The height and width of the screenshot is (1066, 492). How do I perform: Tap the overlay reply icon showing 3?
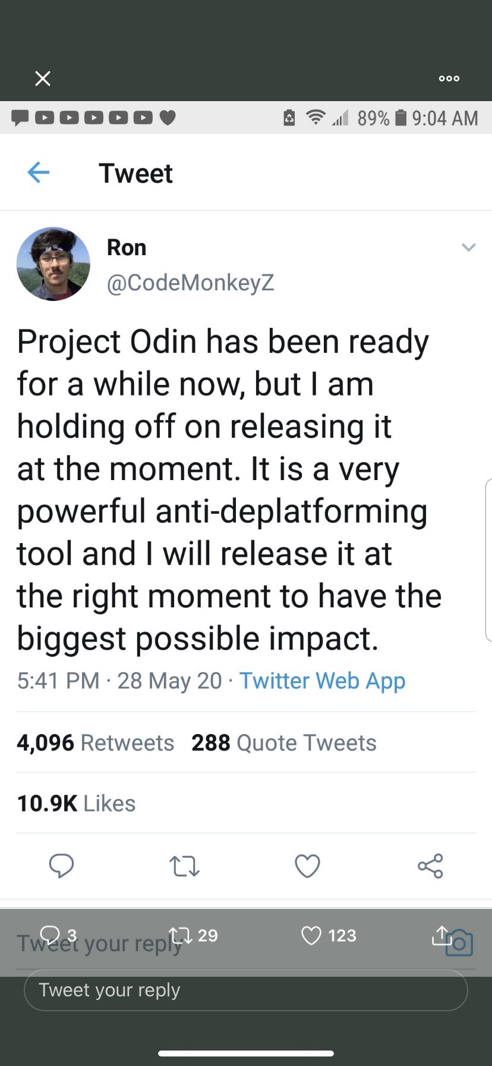tap(58, 935)
